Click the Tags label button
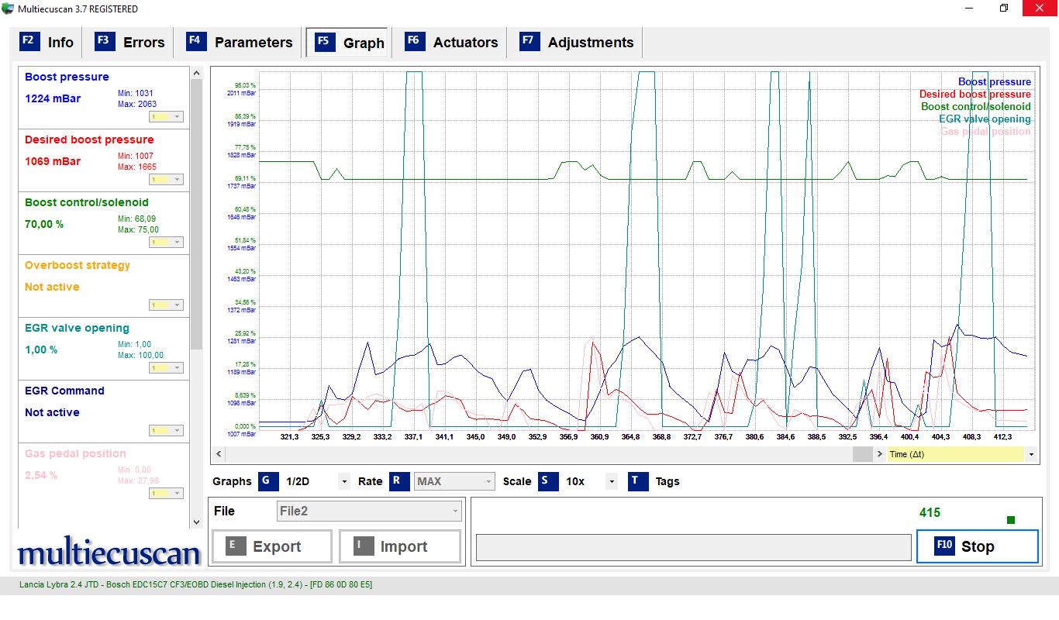This screenshot has height=620, width=1059. click(667, 481)
